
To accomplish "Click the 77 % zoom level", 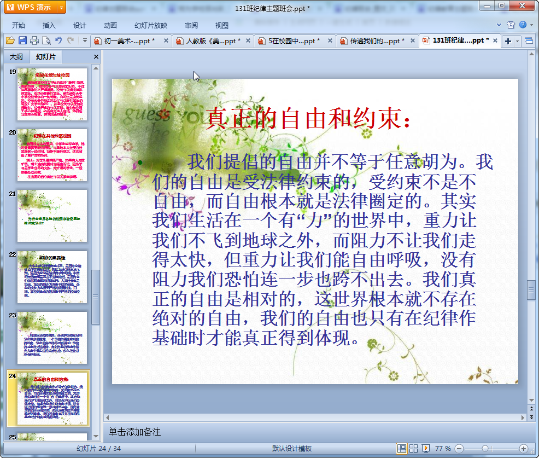I will pyautogui.click(x=443, y=448).
